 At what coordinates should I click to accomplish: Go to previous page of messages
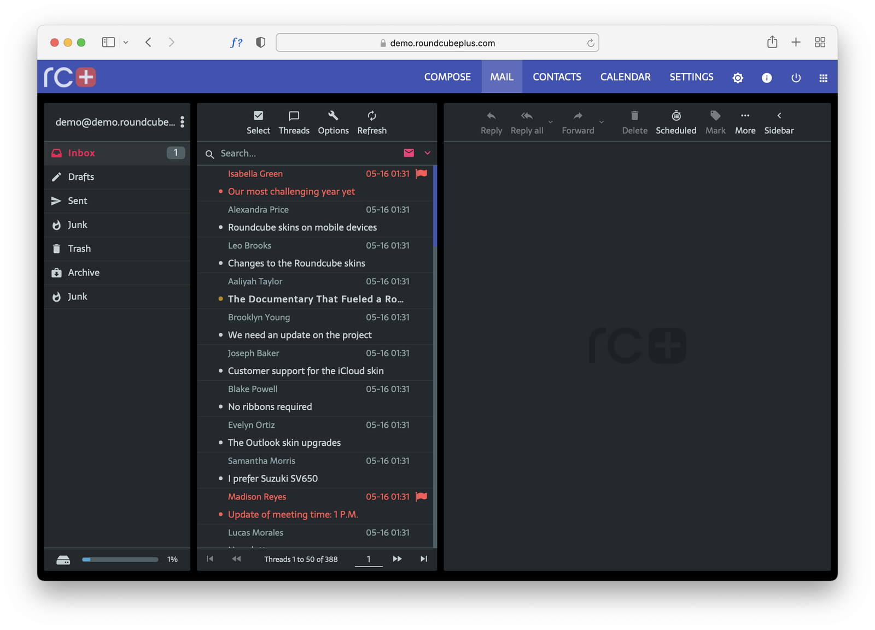click(236, 559)
